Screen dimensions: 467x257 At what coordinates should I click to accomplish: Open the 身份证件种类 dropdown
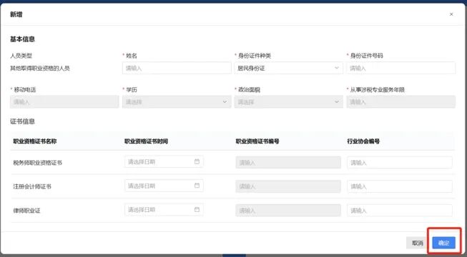(288, 68)
